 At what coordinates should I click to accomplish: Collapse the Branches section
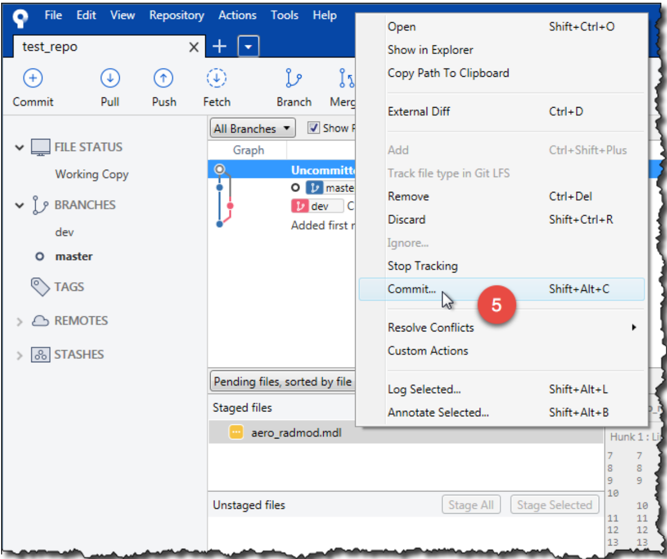pos(20,205)
